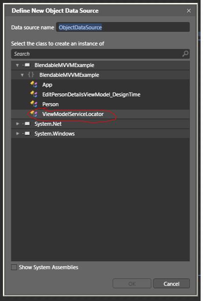Click the namespace braces icon
206x301 pixels.
[x=31, y=74]
